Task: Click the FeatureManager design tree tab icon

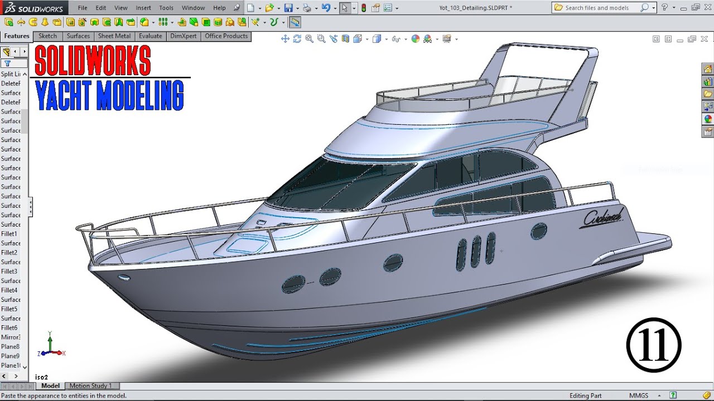Action: coord(6,51)
